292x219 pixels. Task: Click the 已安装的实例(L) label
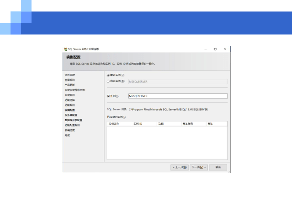pos(116,117)
